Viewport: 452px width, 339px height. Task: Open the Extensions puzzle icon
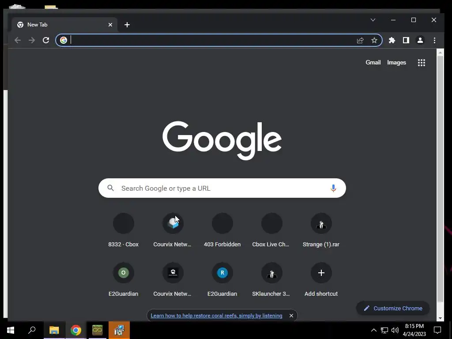pyautogui.click(x=392, y=40)
